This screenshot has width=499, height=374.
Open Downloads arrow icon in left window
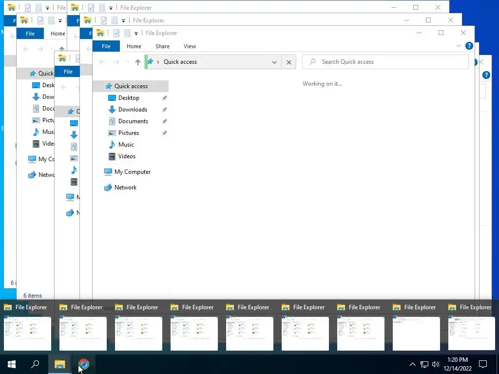point(36,97)
